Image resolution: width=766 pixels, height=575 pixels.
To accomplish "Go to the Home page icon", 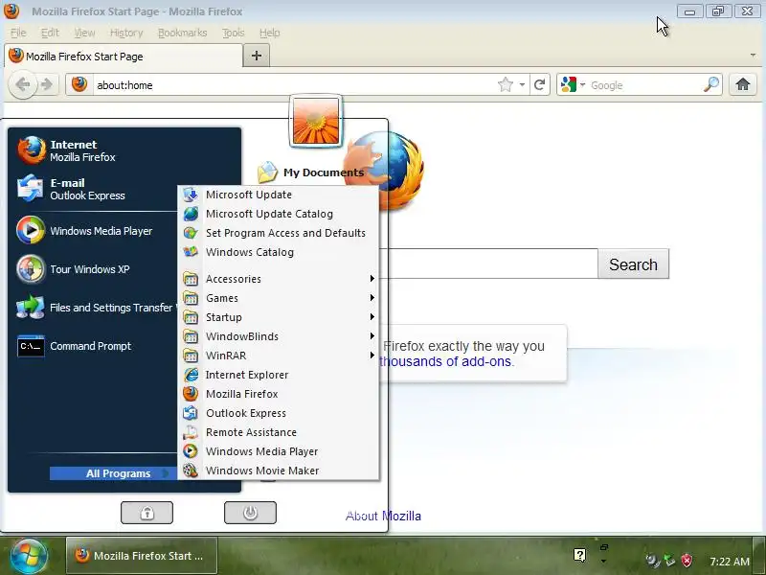I will coord(743,84).
